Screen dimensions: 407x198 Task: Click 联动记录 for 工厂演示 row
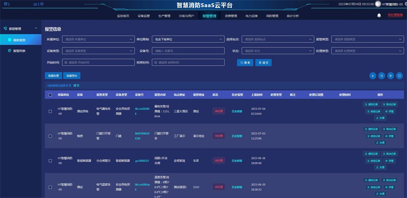pos(389,129)
